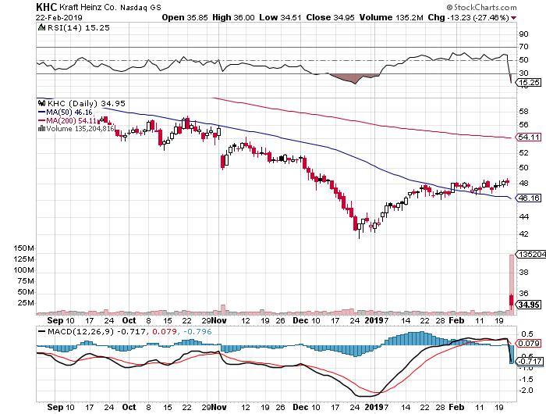Click the -0.796 MACD histogram legend value

pos(197,331)
